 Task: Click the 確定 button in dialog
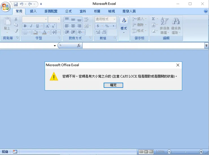[113, 85]
